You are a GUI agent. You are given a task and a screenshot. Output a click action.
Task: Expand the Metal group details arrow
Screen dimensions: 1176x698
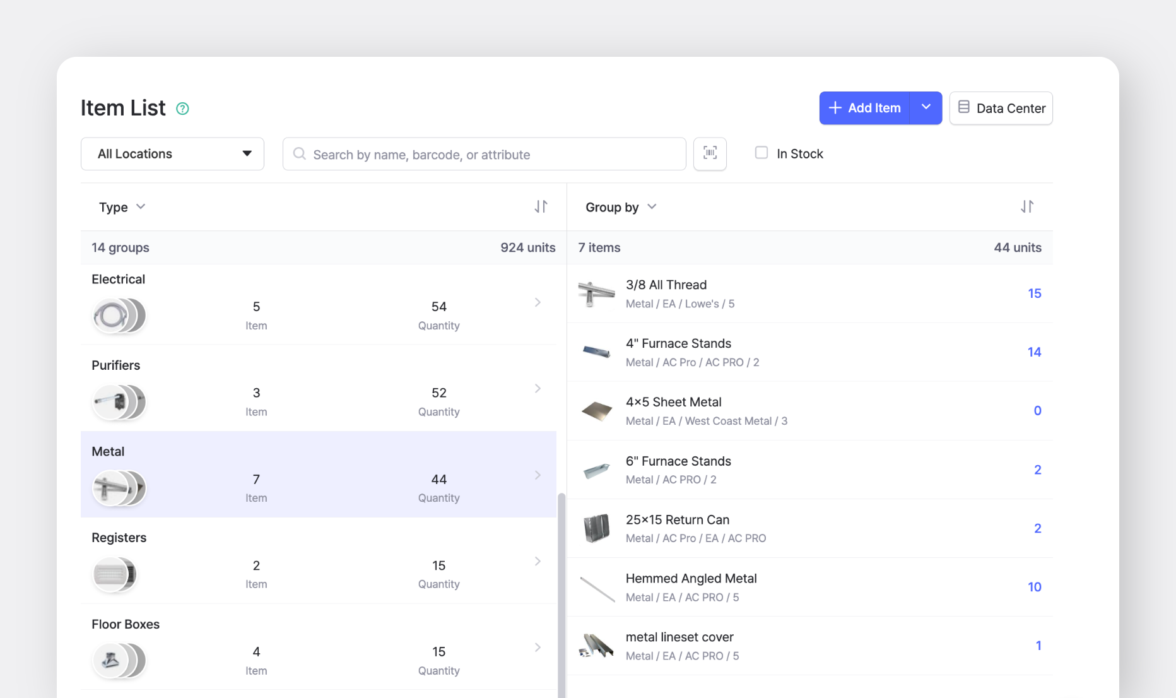(x=538, y=475)
